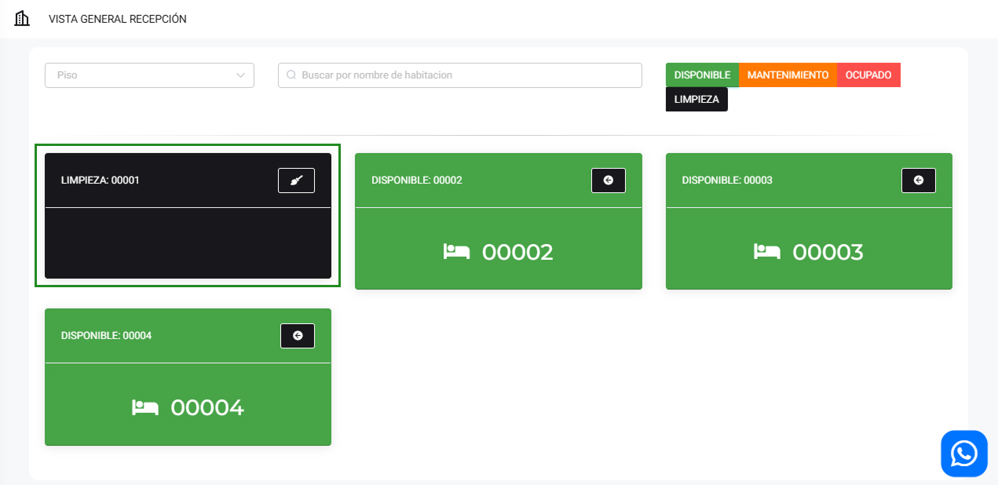Click the bed icon for room 00002
The height and width of the screenshot is (485, 998).
point(456,252)
